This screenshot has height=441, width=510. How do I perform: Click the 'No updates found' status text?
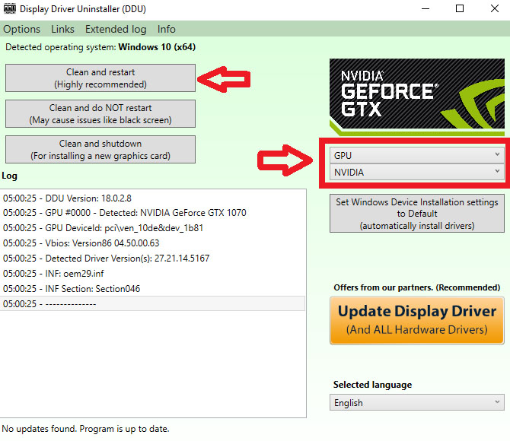pyautogui.click(x=85, y=429)
